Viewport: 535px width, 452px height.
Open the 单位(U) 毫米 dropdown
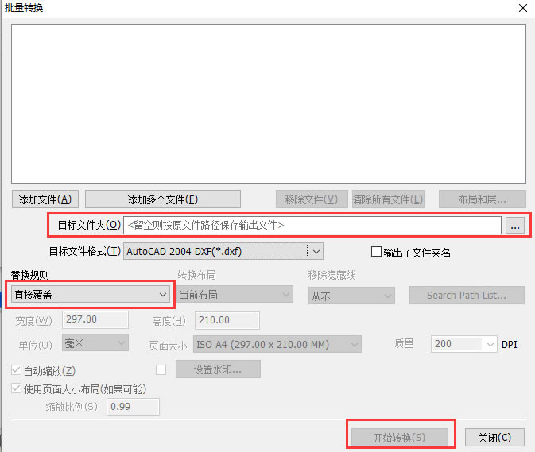click(x=95, y=343)
